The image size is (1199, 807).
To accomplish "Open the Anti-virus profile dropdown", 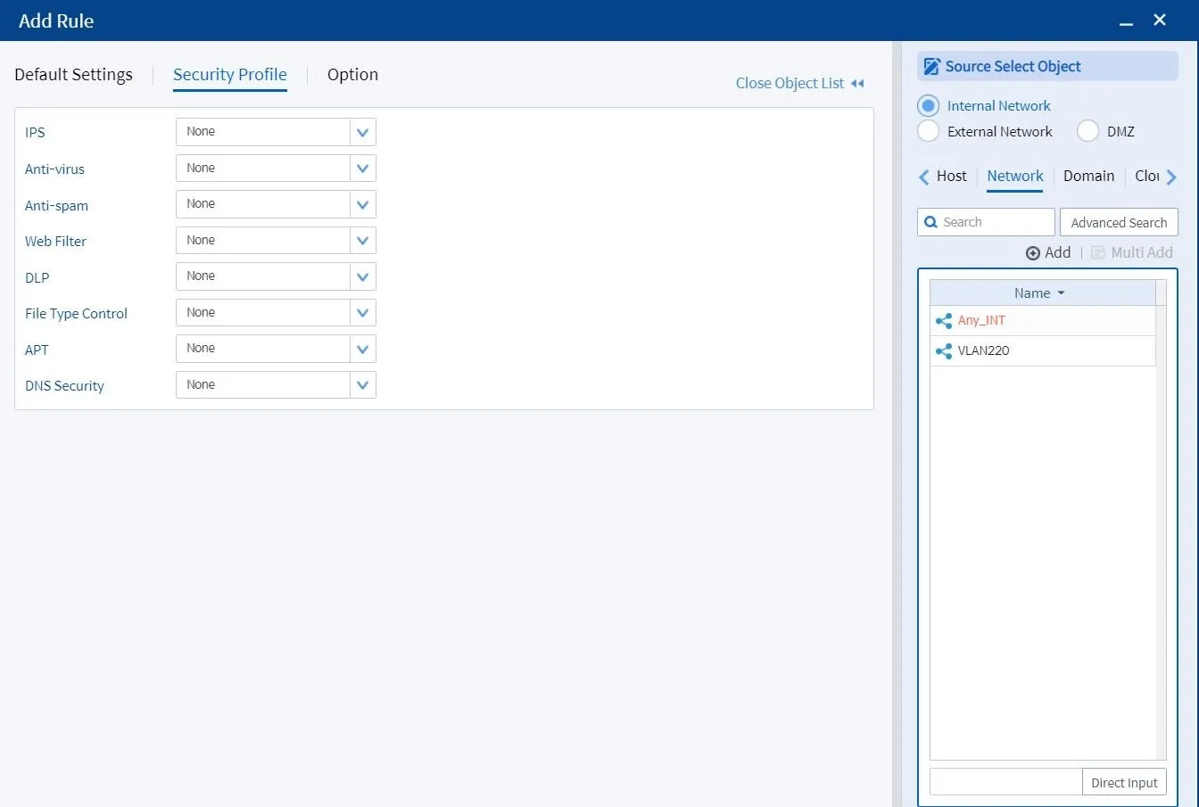I will pyautogui.click(x=362, y=169).
